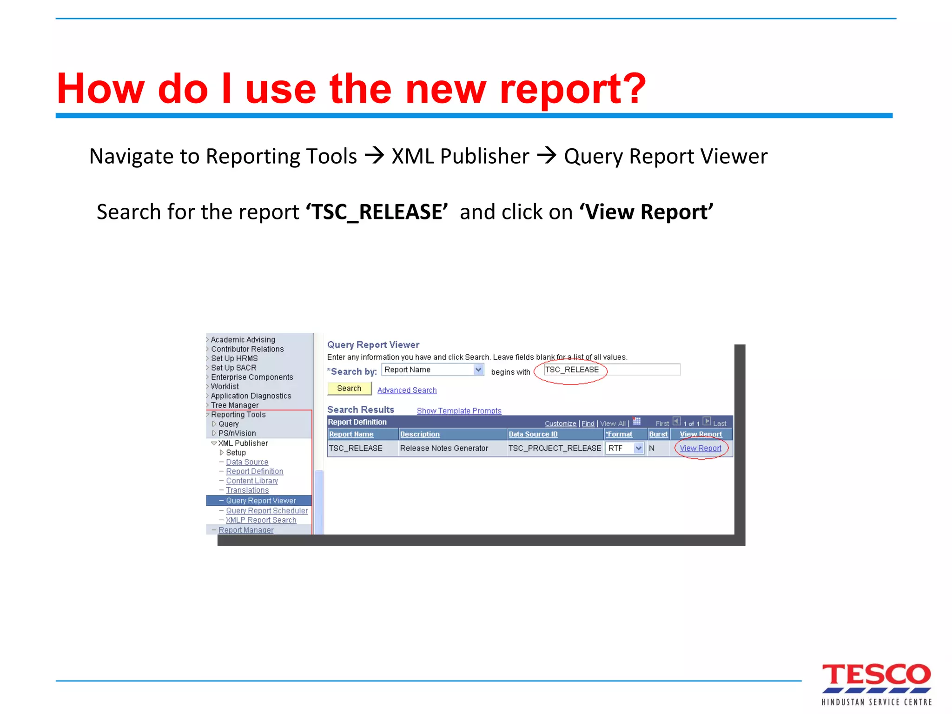
Task: Click the download-to-spreadsheet grid icon
Action: pos(637,422)
